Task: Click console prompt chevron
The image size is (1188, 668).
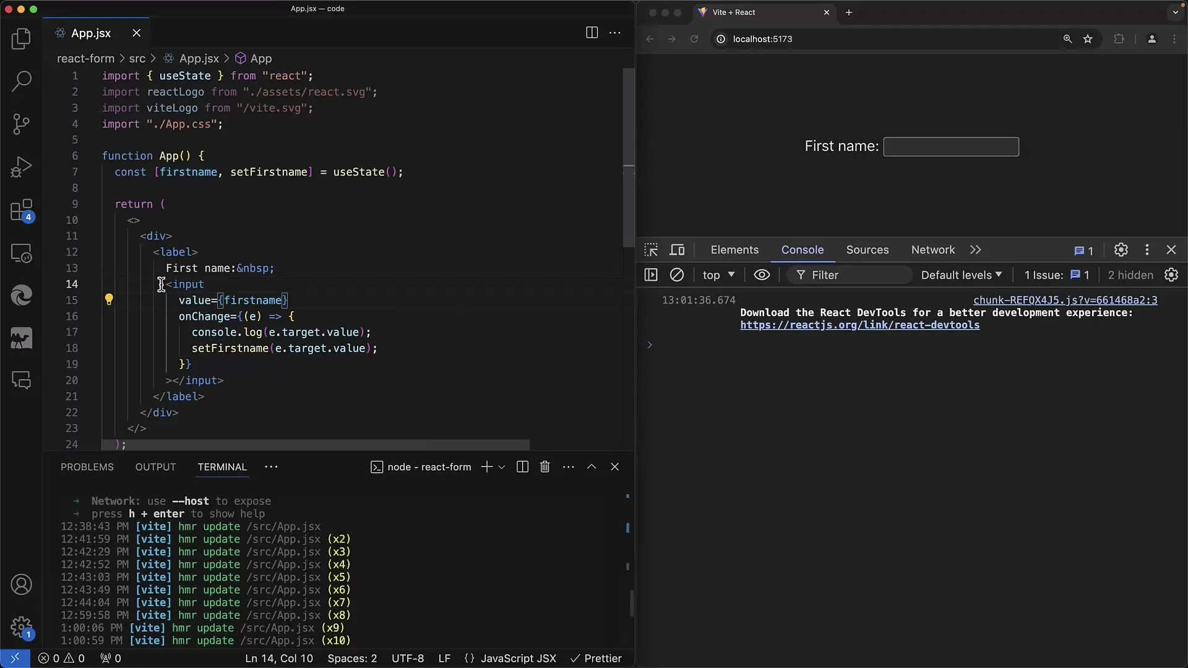Action: [x=650, y=345]
